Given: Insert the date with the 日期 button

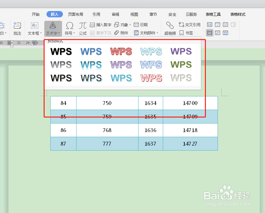Looking at the screenshot, I should coord(141,25).
